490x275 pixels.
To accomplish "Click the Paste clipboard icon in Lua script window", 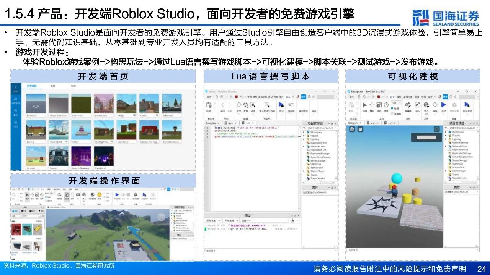I will tap(209, 105).
